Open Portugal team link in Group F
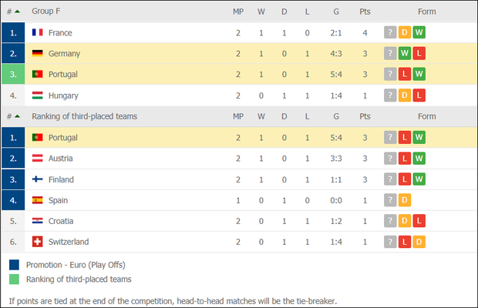Image resolution: width=478 pixels, height=308 pixels. click(63, 74)
